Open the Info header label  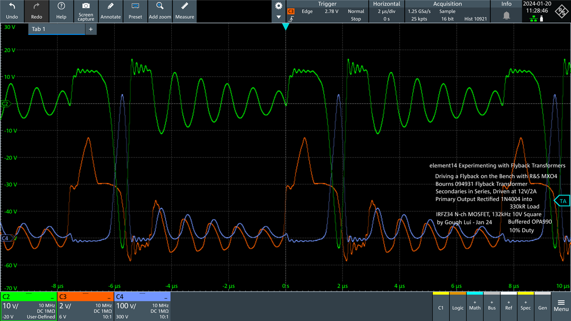pyautogui.click(x=506, y=4)
